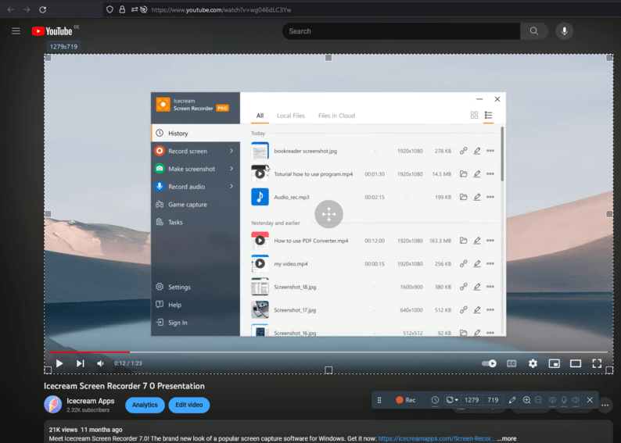Click Screenshot_18.jpg thumbnail
This screenshot has height=443, width=621.
[x=260, y=287]
